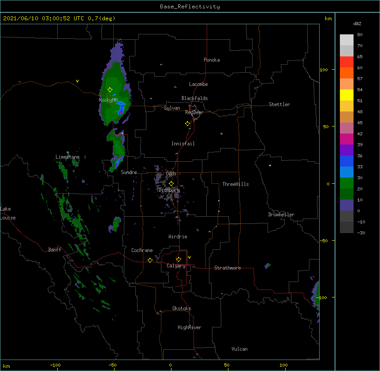Image resolution: width=380 pixels, height=371 pixels.
Task: Click the RockyMH label
Action: (108, 100)
